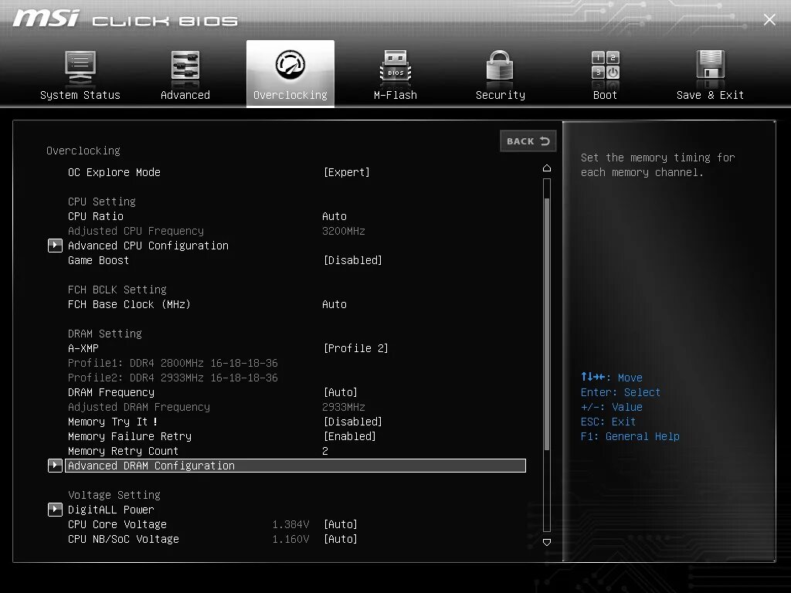
Task: Open DigitALL Power label
Action: pos(111,510)
